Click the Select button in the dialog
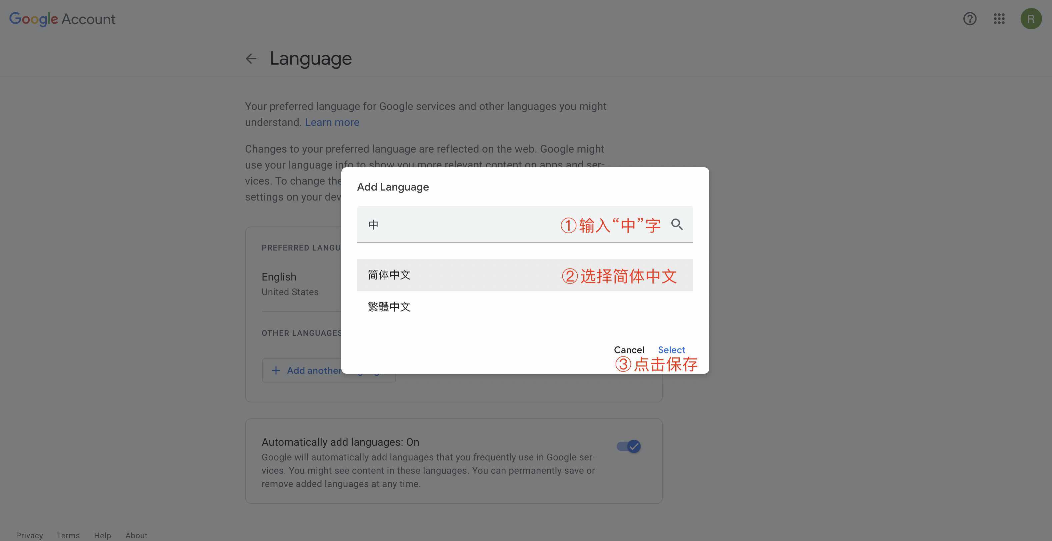Image resolution: width=1052 pixels, height=541 pixels. [671, 350]
